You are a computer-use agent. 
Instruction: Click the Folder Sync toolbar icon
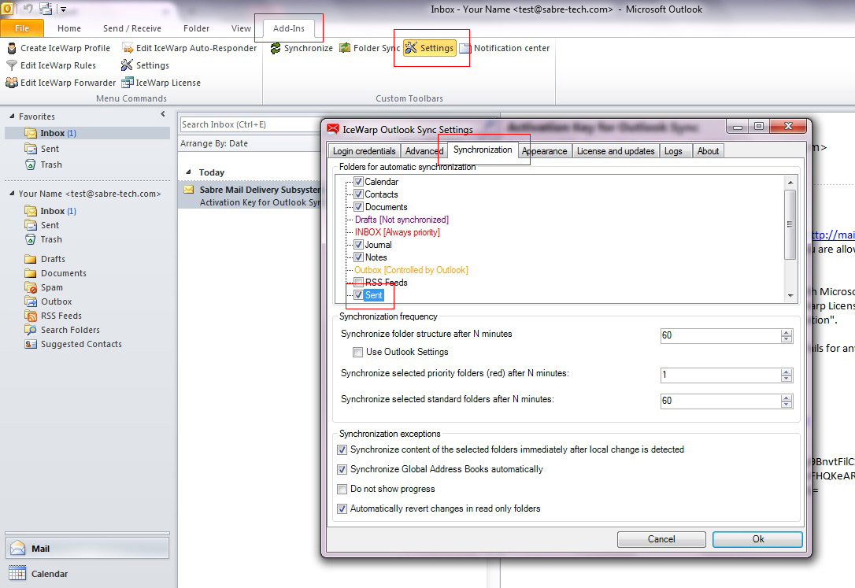pyautogui.click(x=345, y=49)
